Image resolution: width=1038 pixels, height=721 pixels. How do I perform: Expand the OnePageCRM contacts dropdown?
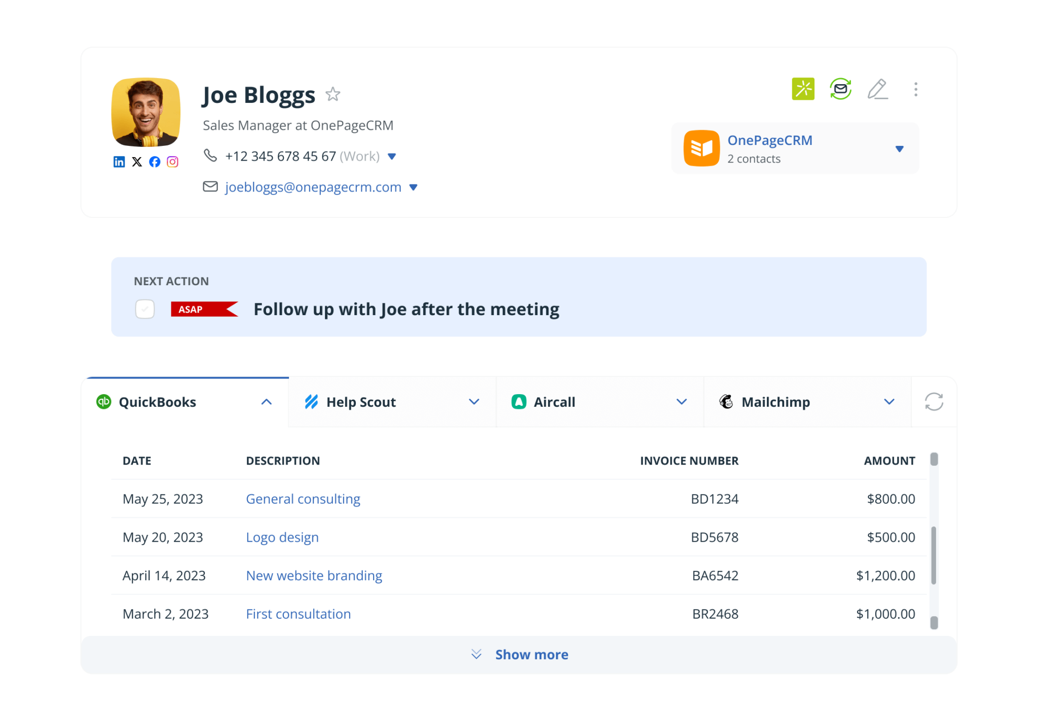pos(900,148)
